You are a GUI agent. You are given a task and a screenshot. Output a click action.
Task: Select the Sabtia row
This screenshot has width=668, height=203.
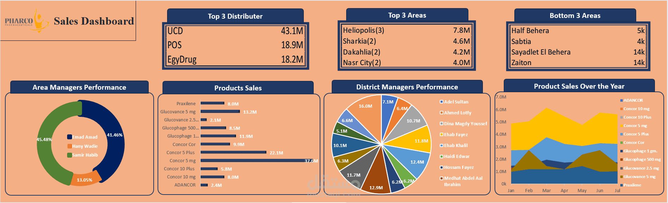coord(578,42)
